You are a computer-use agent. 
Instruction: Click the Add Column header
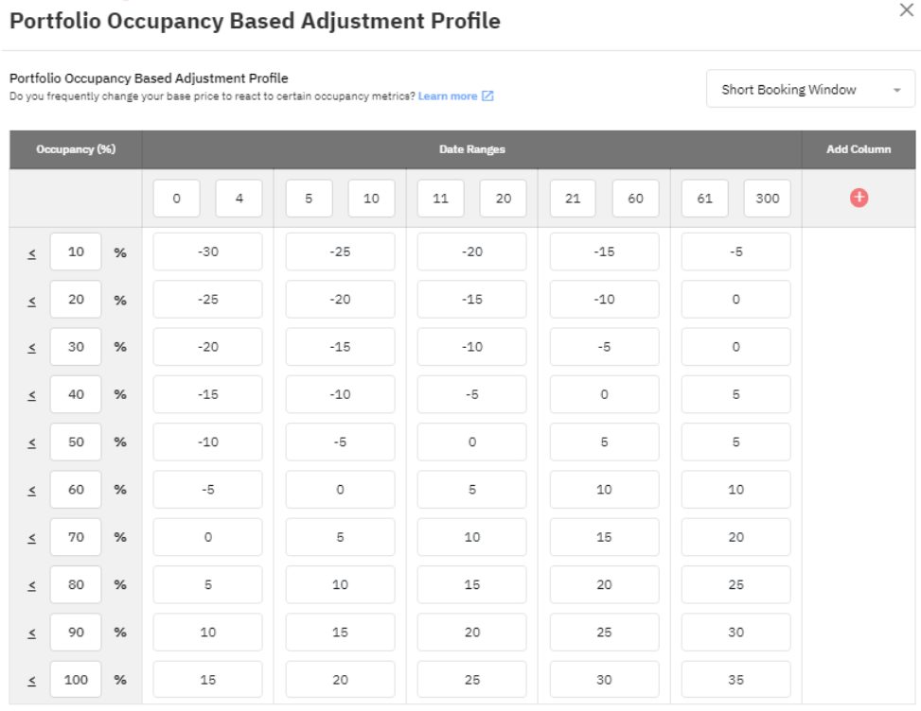pyautogui.click(x=859, y=149)
